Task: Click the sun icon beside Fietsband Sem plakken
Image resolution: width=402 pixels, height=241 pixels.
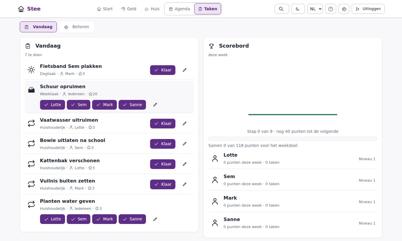Action: pyautogui.click(x=31, y=70)
